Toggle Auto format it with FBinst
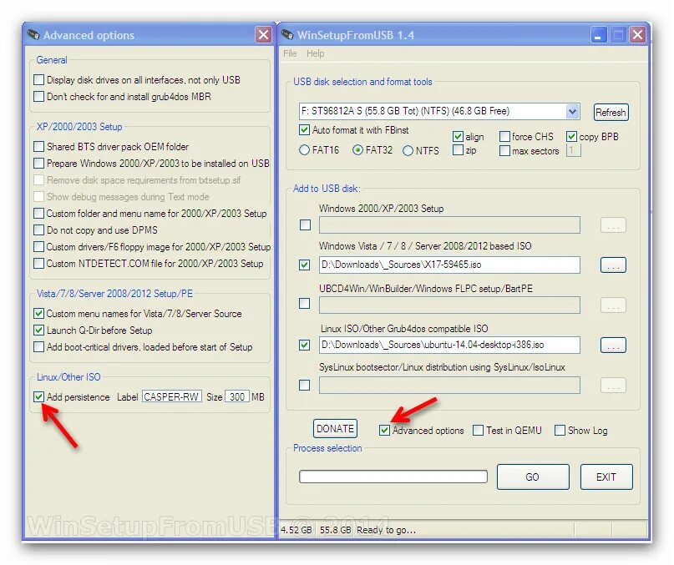The image size is (674, 565). coord(304,129)
